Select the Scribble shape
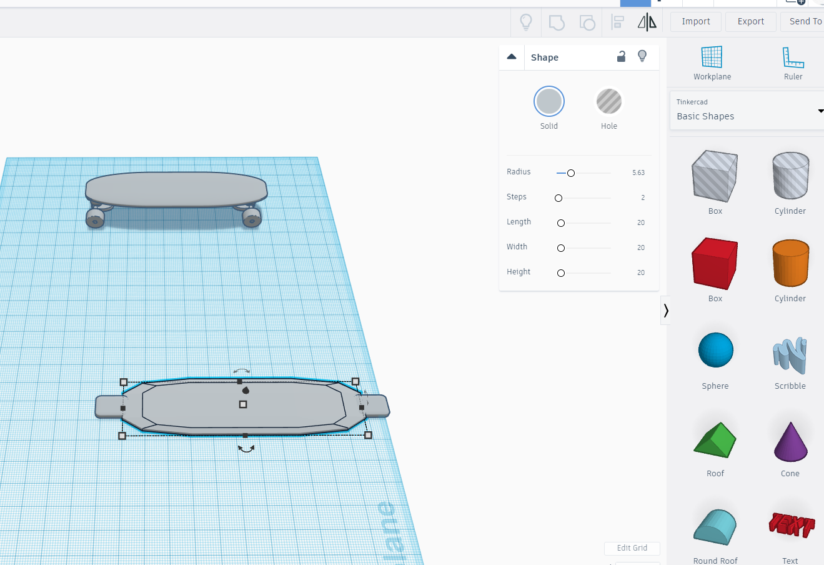 click(x=790, y=354)
